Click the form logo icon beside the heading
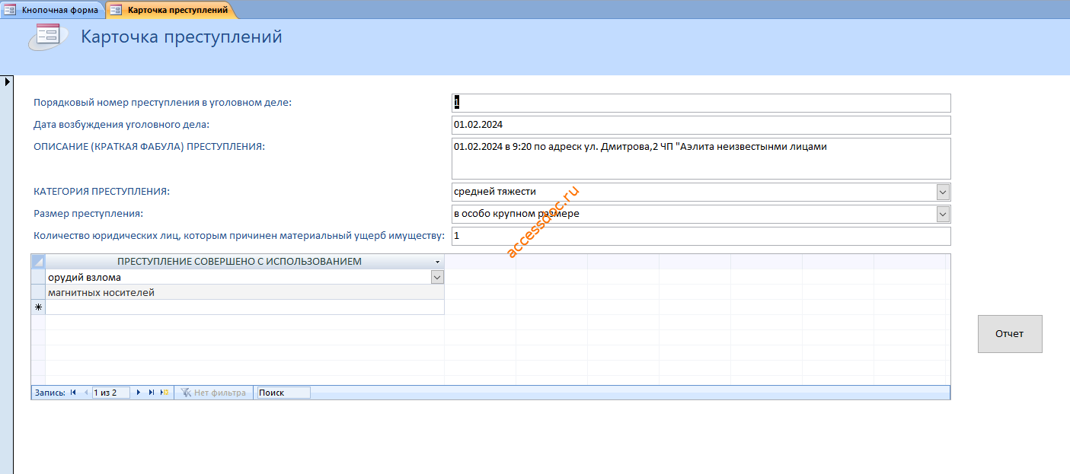 [49, 36]
